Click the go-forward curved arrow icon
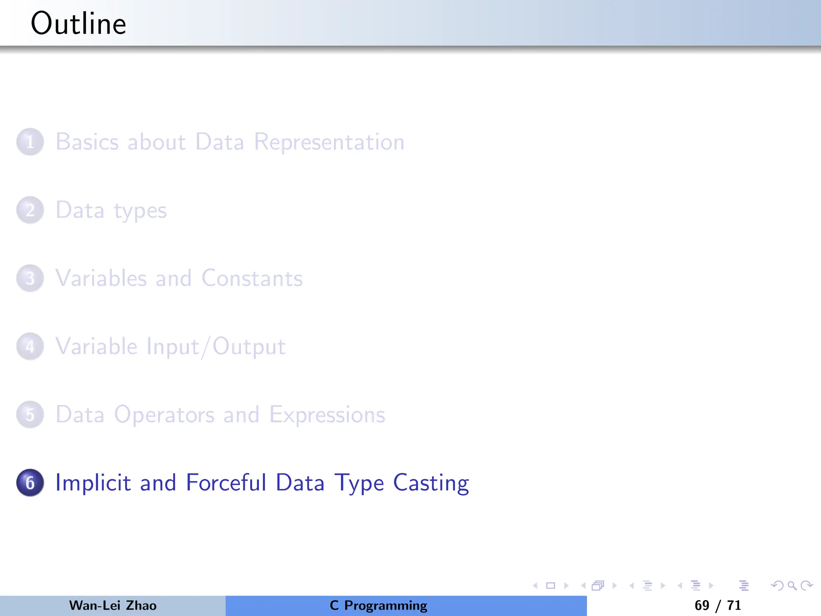 807,586
